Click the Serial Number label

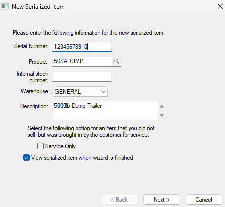[x=31, y=46]
